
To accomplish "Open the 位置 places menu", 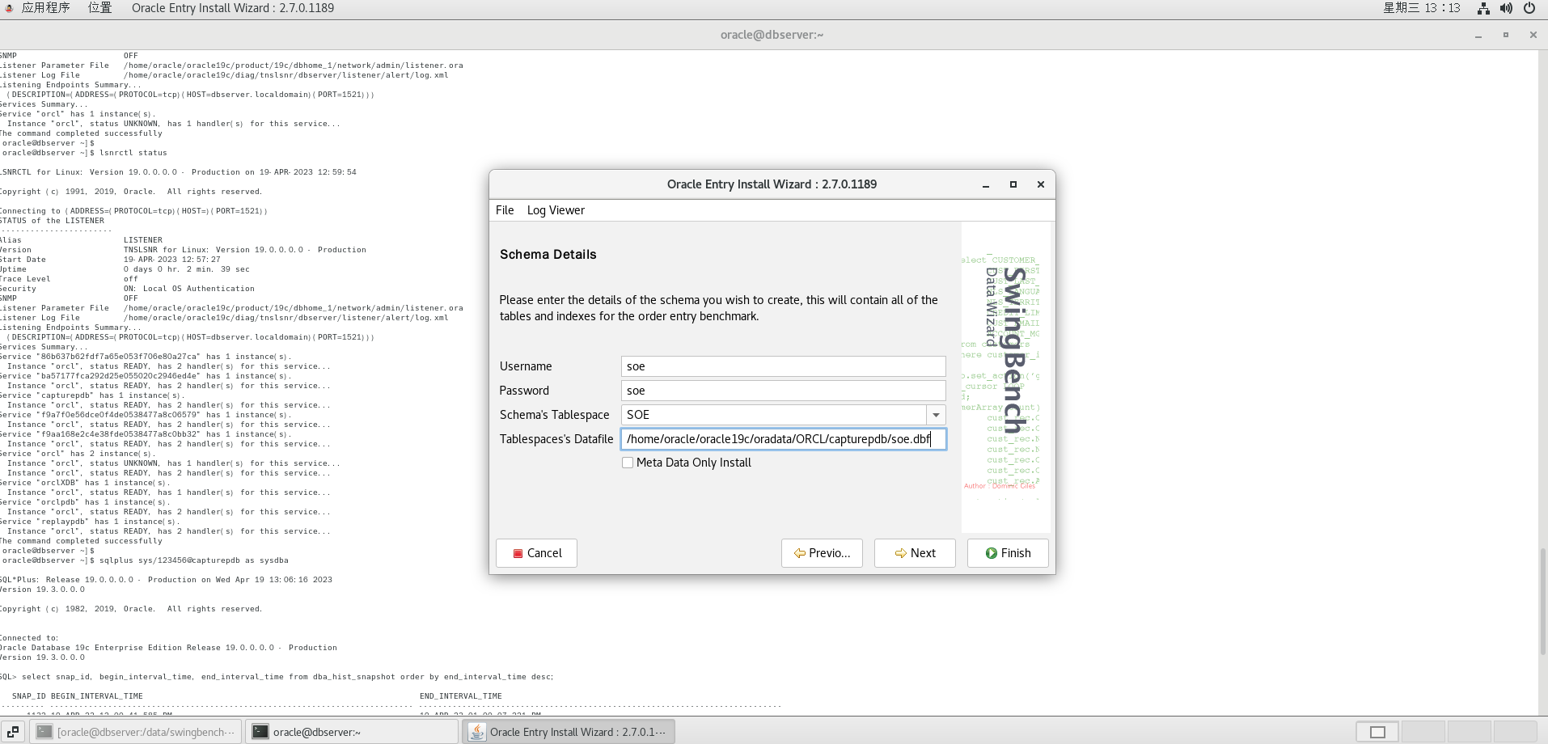I will coord(99,8).
